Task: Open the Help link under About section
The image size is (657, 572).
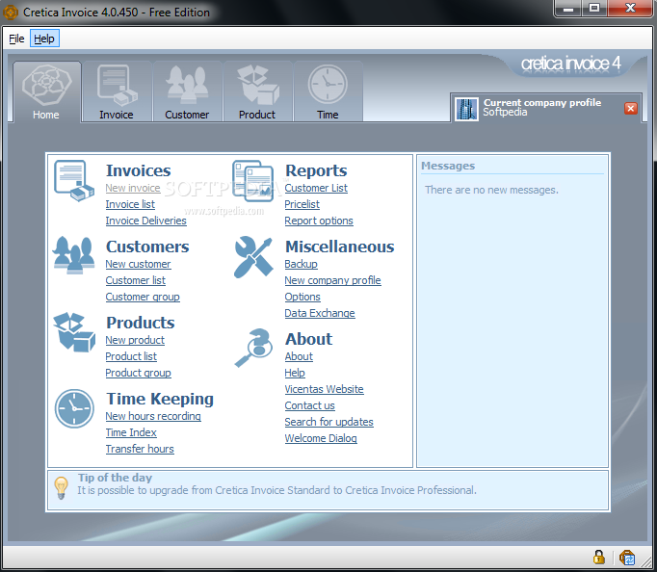Action: tap(295, 373)
